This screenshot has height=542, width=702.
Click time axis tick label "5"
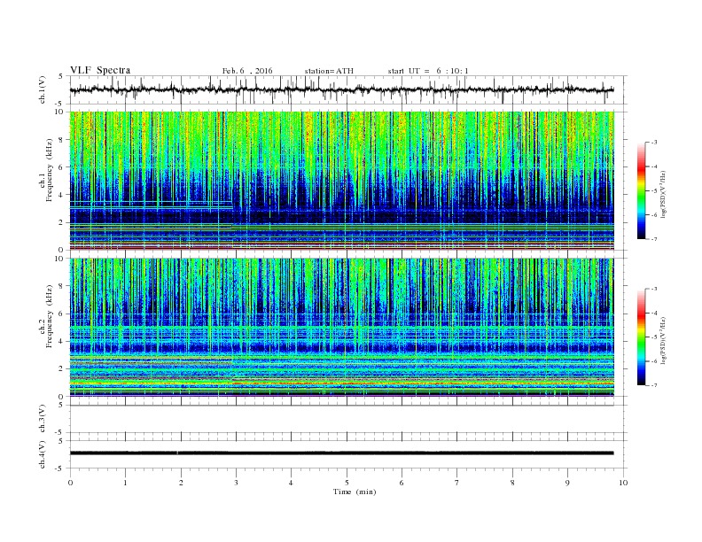click(x=347, y=483)
